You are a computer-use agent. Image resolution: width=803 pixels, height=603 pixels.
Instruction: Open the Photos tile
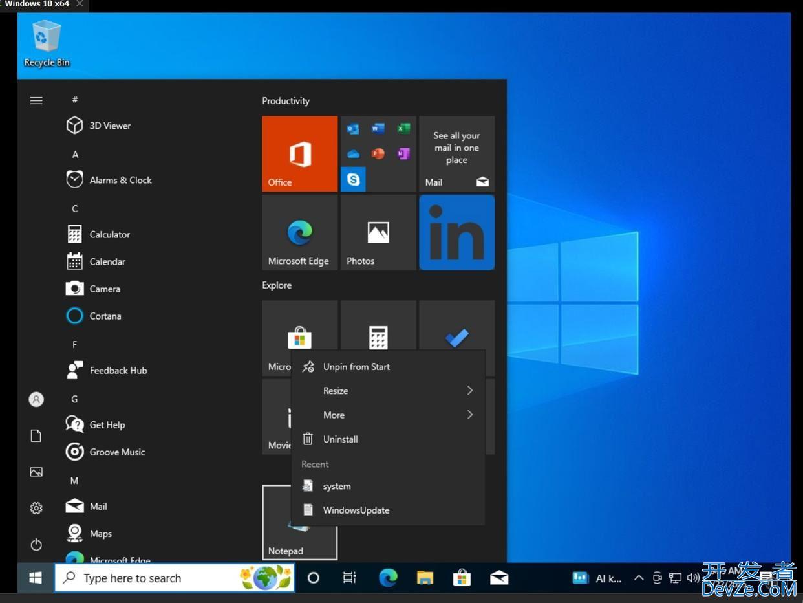coord(378,232)
